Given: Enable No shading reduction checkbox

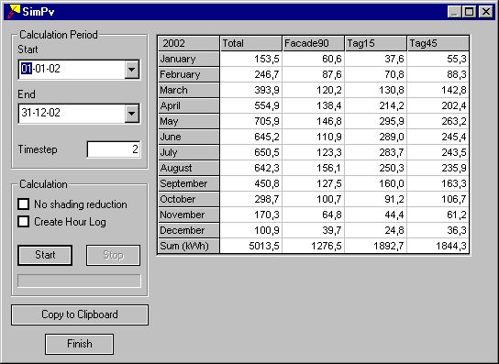Looking at the screenshot, I should (24, 204).
